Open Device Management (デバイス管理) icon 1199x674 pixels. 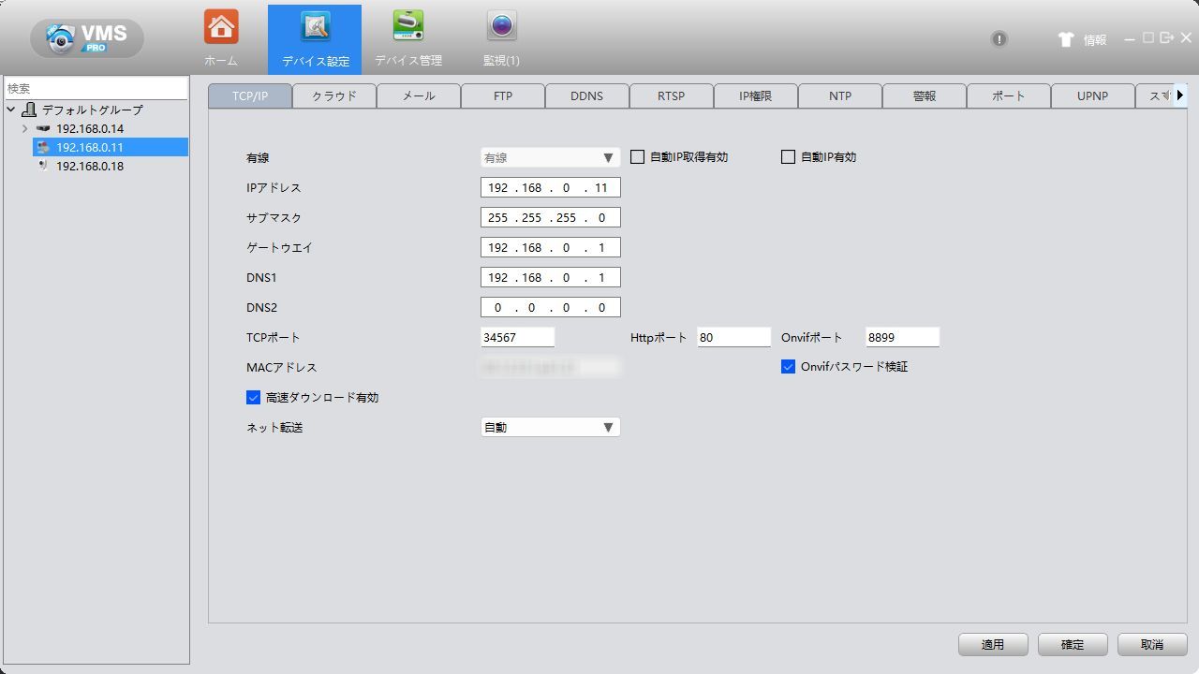tap(407, 28)
